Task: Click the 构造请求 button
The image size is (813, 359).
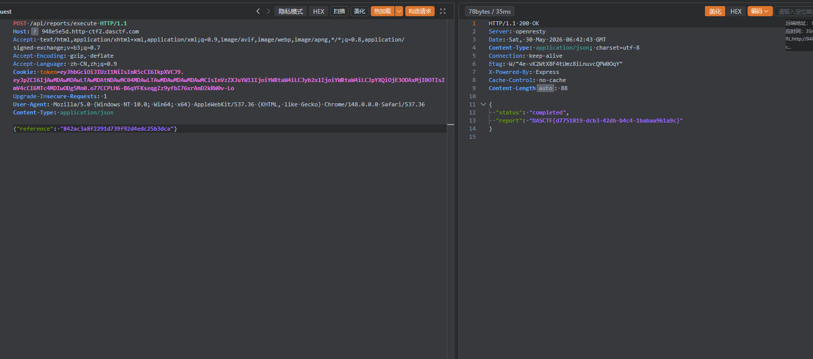Action: point(420,11)
